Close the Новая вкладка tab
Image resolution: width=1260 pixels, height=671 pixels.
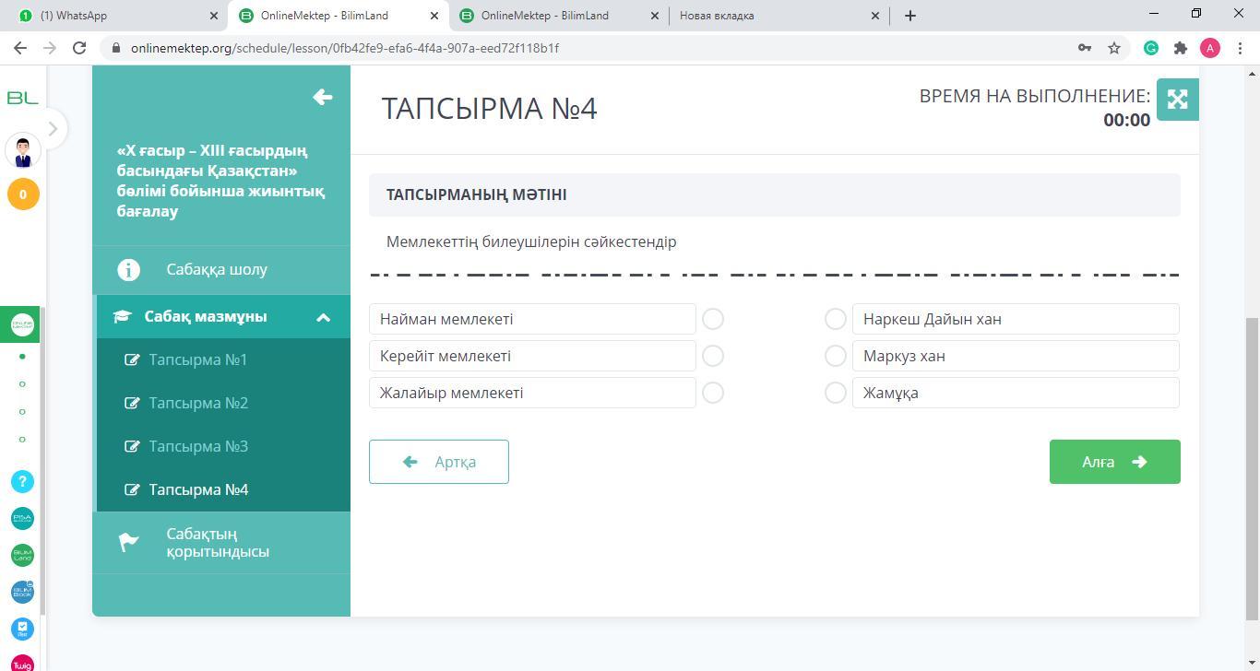[x=874, y=16]
